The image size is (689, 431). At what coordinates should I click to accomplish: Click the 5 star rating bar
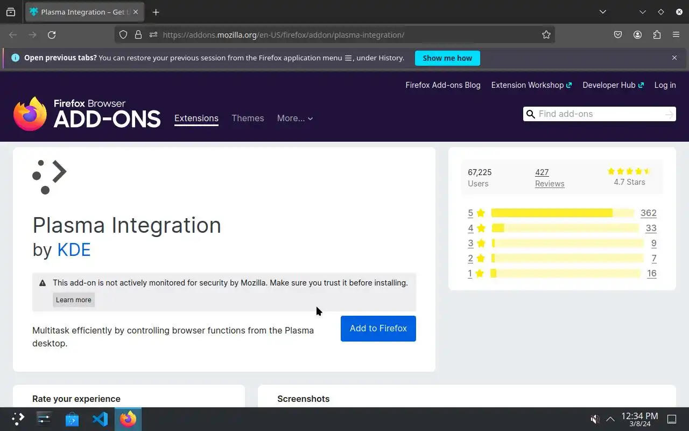coord(563,213)
